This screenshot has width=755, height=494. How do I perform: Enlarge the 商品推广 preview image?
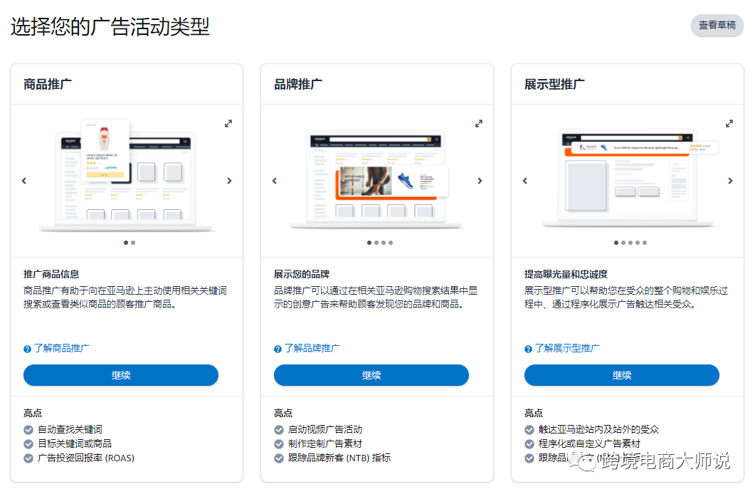[x=228, y=123]
